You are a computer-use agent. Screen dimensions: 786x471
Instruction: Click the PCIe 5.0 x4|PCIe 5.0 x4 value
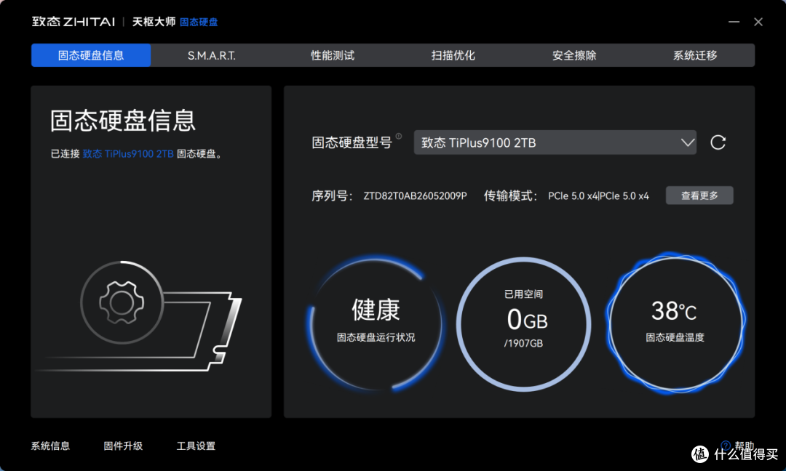[598, 196]
